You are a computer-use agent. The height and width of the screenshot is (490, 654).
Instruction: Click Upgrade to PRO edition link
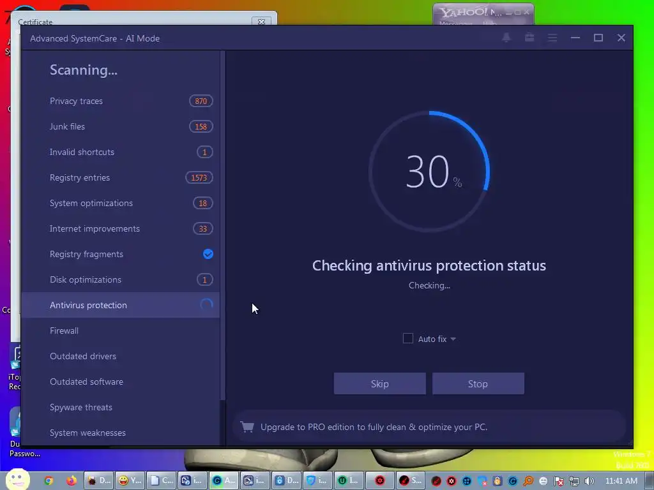pos(374,427)
